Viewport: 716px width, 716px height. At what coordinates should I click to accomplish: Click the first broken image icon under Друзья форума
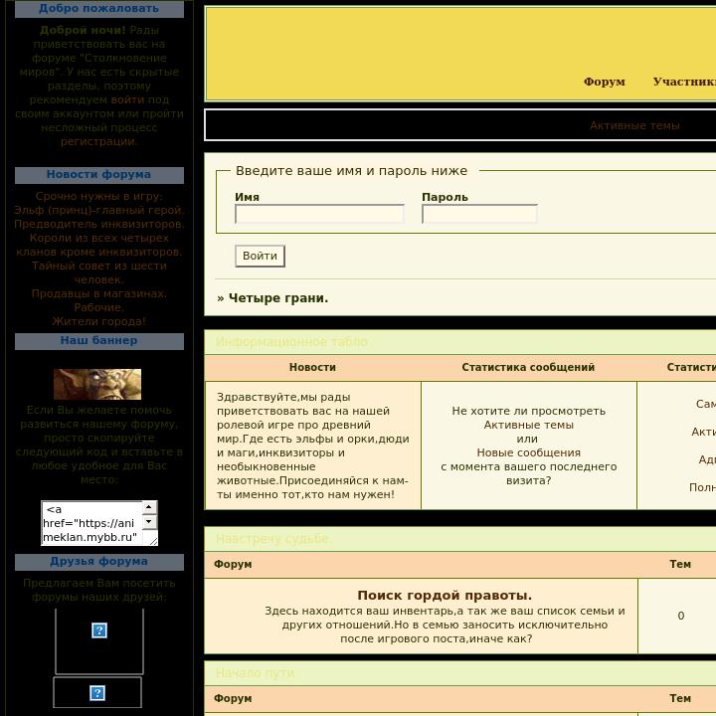point(99,630)
